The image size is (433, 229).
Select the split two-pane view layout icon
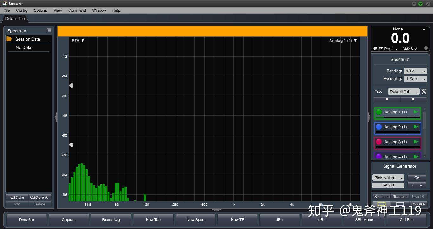tap(400, 204)
